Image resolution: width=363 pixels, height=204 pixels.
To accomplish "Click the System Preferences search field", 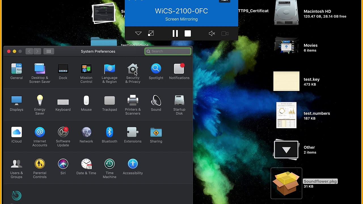I will tap(168, 51).
